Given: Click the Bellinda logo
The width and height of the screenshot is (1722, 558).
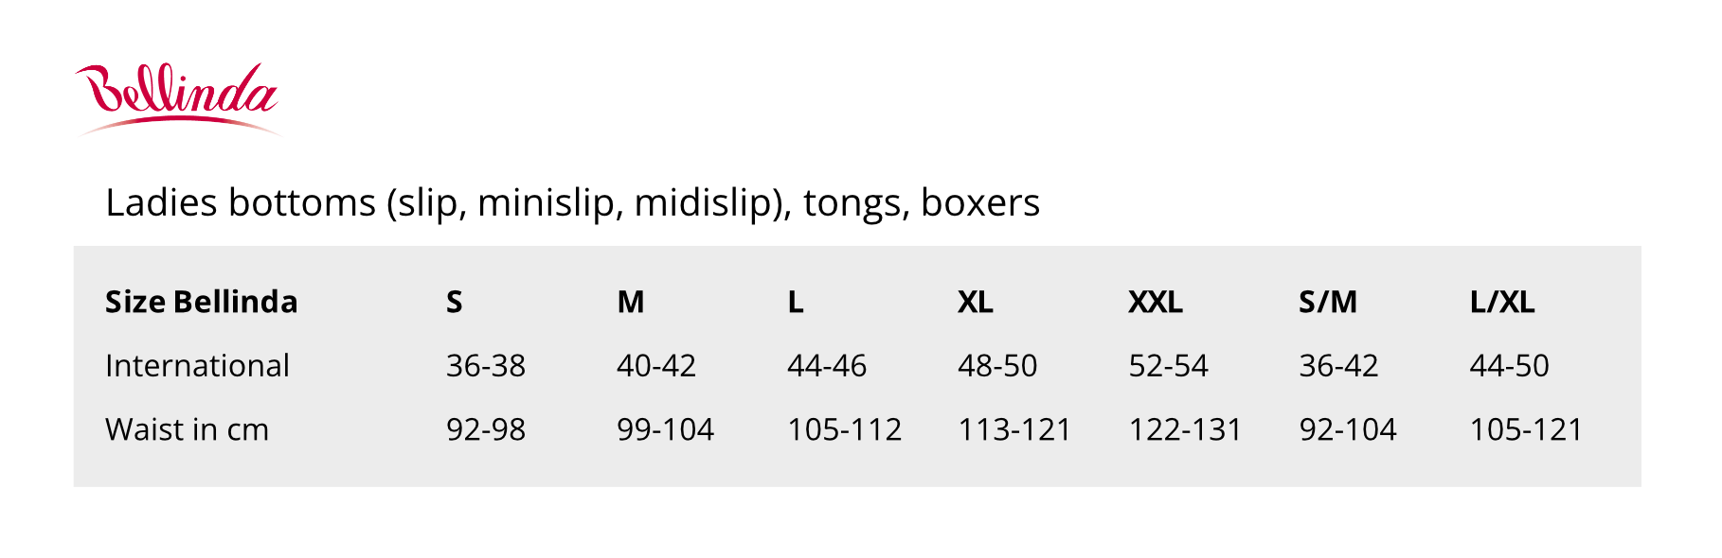Looking at the screenshot, I should (x=178, y=99).
